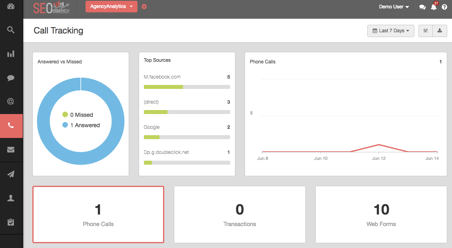452x248 pixels.
Task: Open the help question mark icon
Action: (x=444, y=7)
